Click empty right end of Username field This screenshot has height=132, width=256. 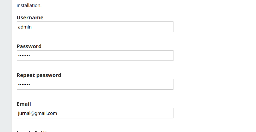tap(162, 27)
